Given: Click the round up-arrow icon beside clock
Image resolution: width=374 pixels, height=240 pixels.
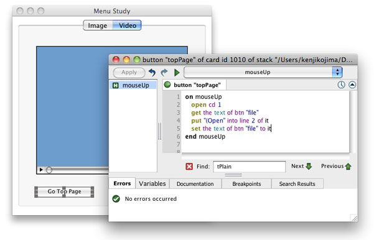Looking at the screenshot, I should pyautogui.click(x=352, y=85).
